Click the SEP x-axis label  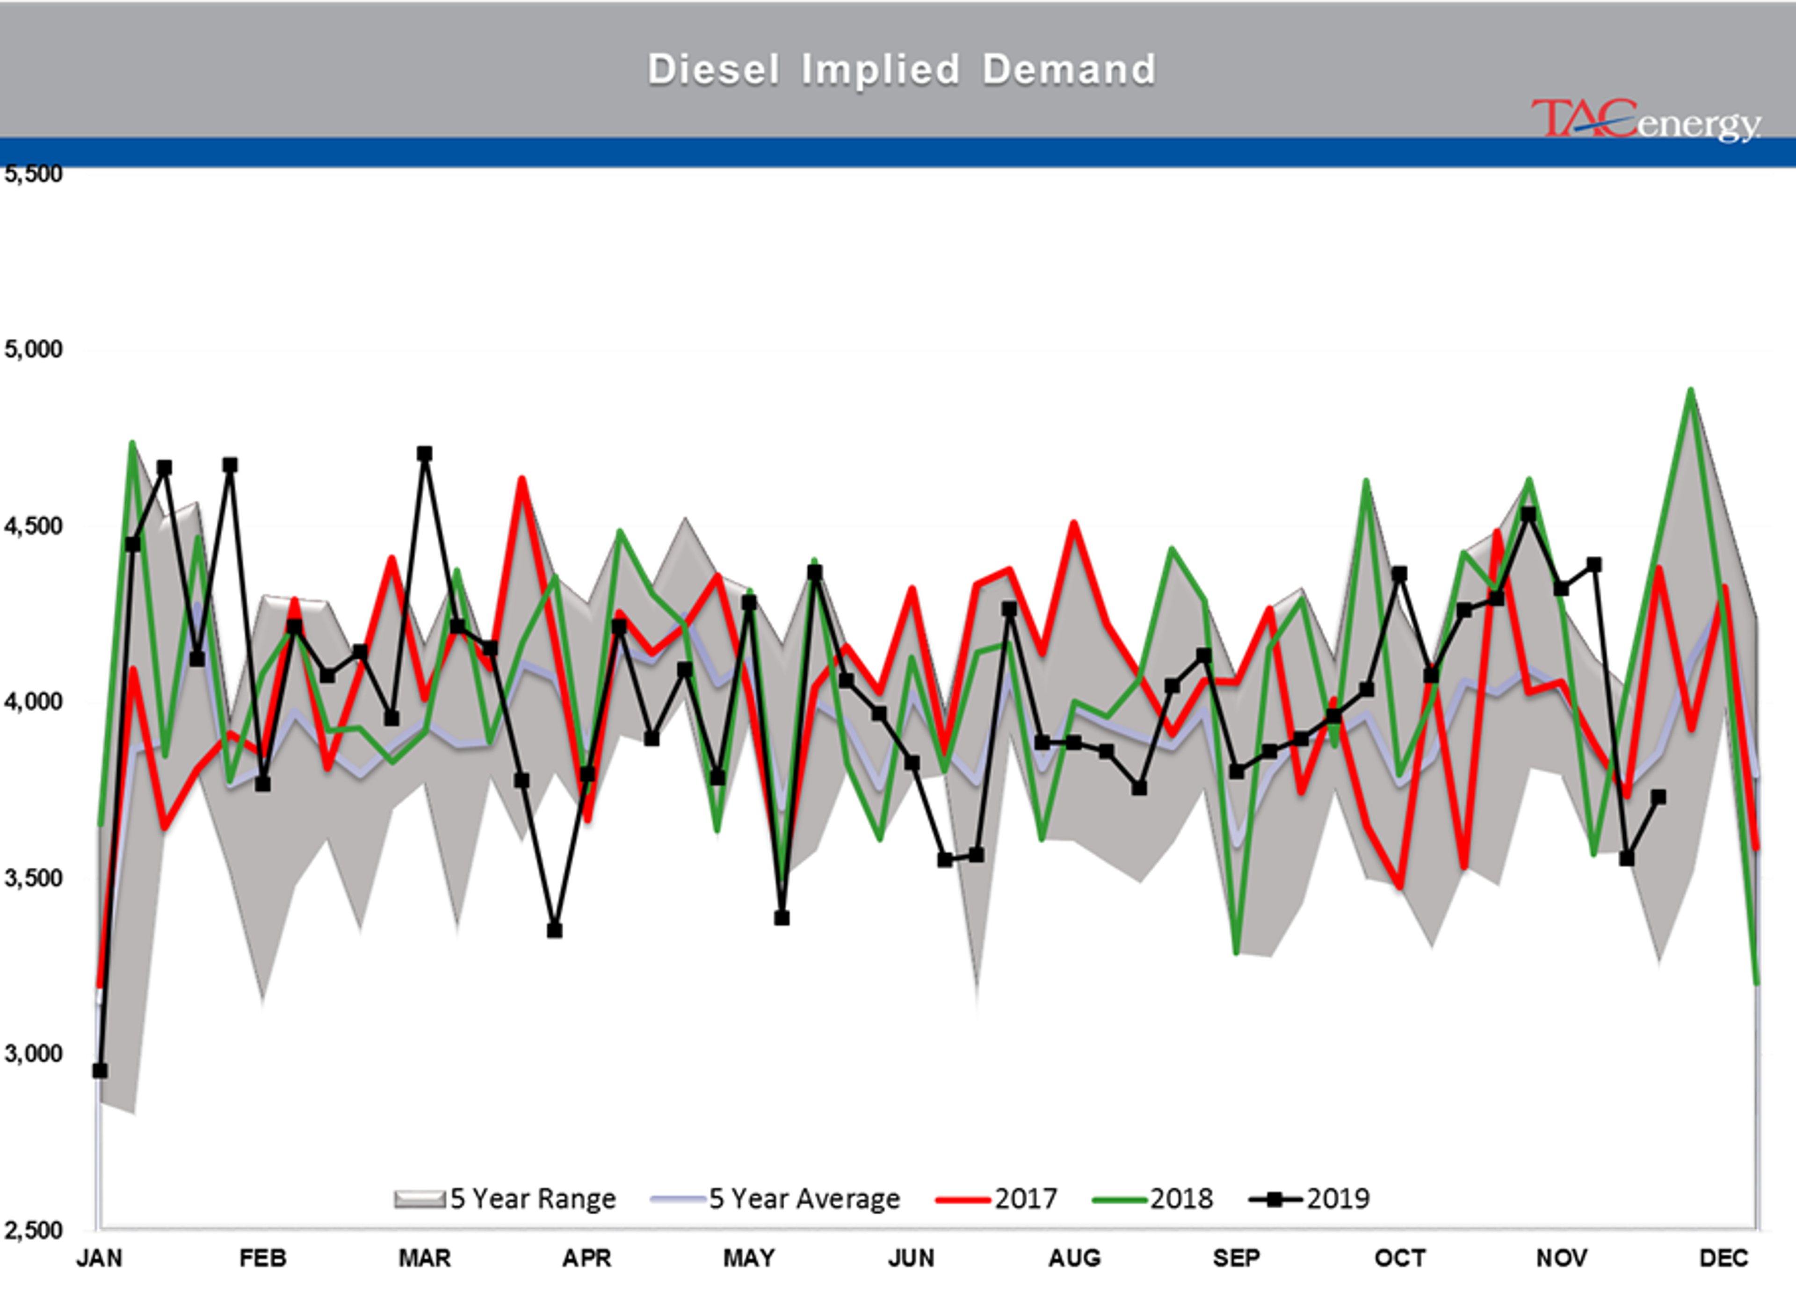point(1236,1258)
